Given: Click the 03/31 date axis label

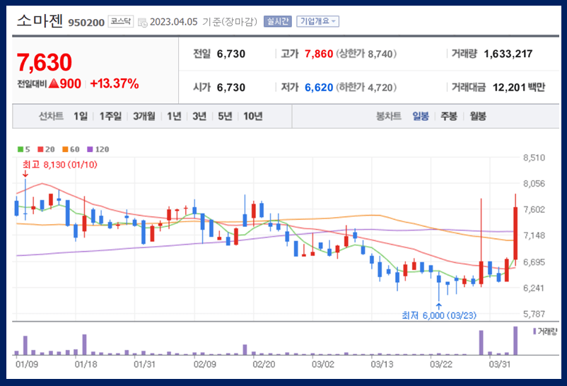Looking at the screenshot, I should (500, 364).
